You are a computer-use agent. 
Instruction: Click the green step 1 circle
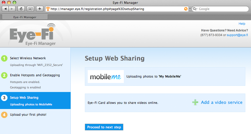point(4,58)
